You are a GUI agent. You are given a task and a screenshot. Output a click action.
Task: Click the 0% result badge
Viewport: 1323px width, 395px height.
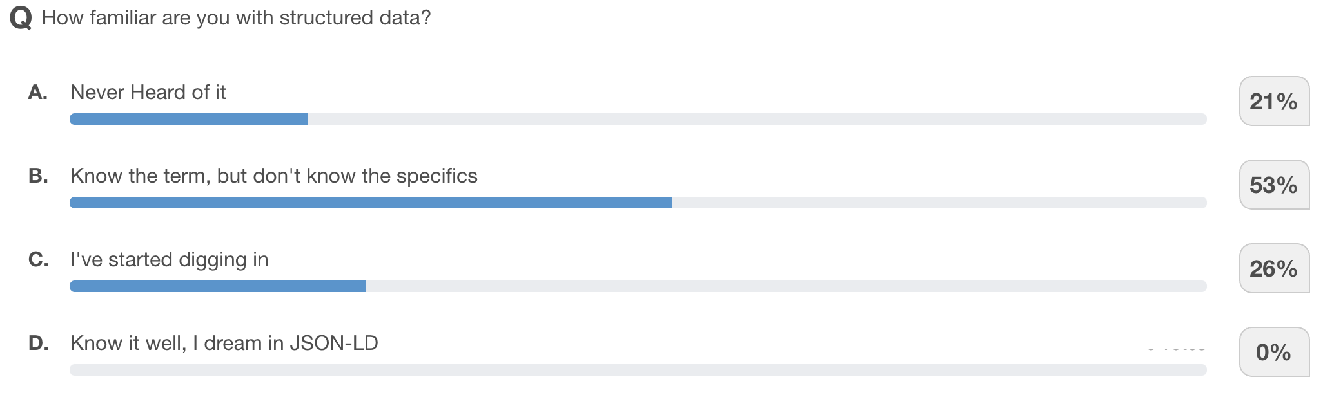[1273, 353]
